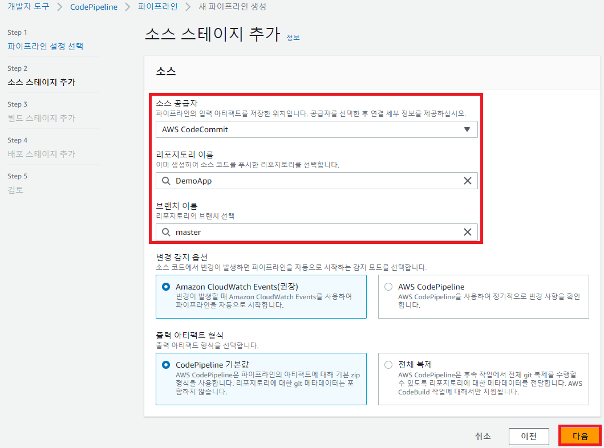Screen dimensions: 604x448
Task: Click search icon in branch name field
Action: (x=166, y=232)
